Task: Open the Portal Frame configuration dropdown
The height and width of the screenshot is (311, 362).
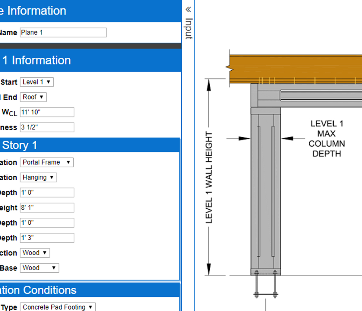Action: 46,162
